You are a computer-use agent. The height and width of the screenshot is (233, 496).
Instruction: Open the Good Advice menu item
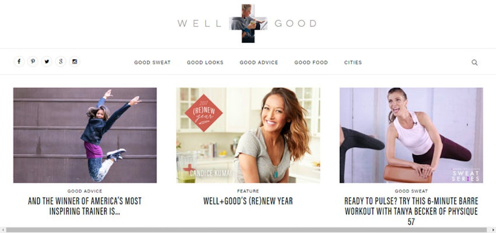pyautogui.click(x=259, y=63)
